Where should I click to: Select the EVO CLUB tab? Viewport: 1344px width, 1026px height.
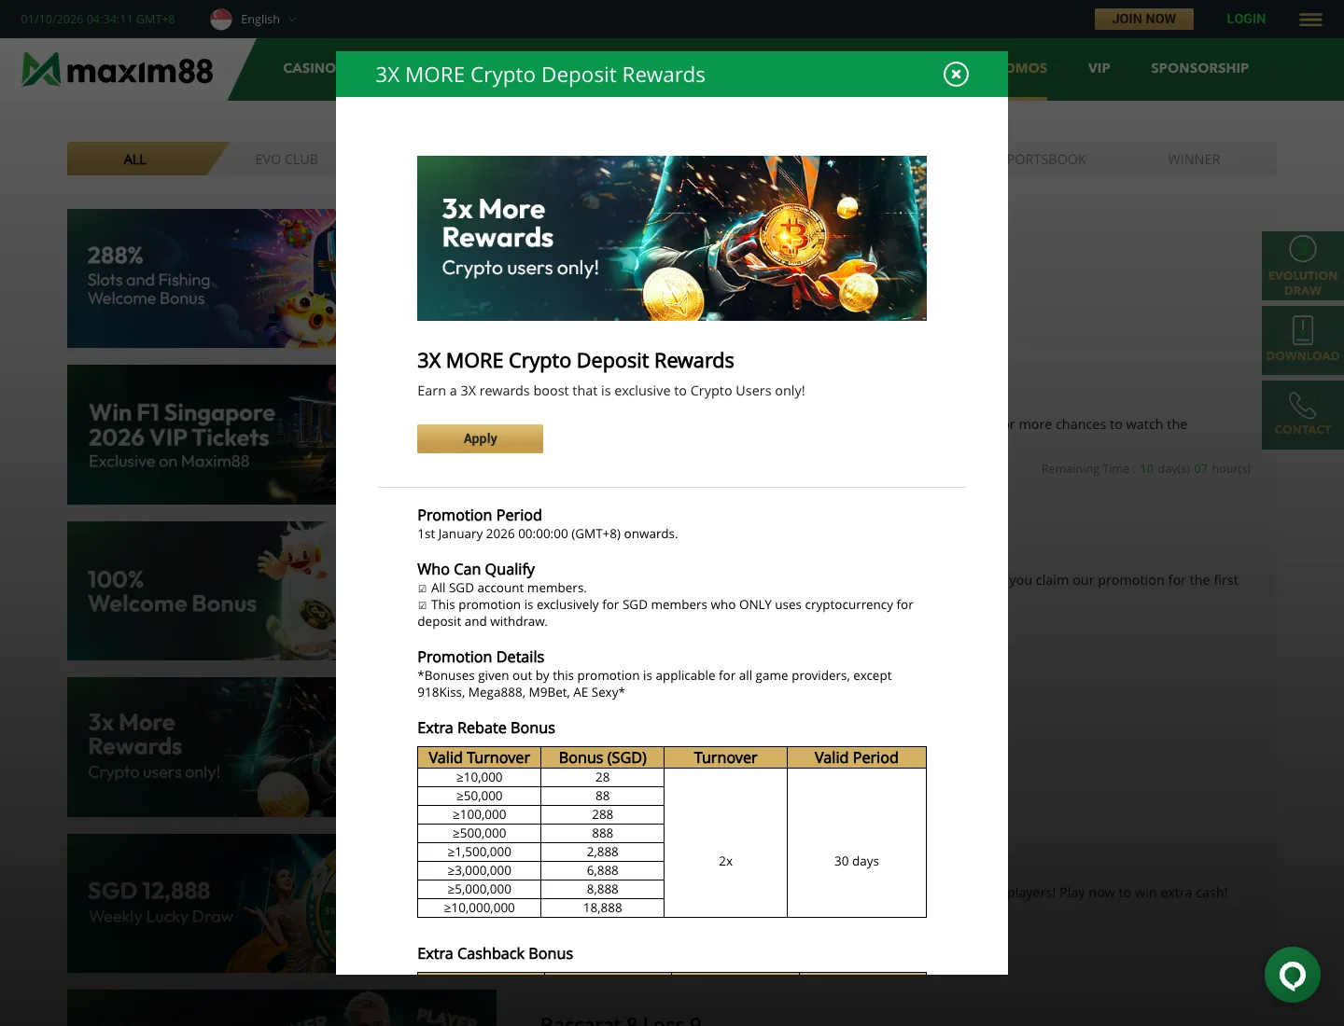pyautogui.click(x=287, y=159)
